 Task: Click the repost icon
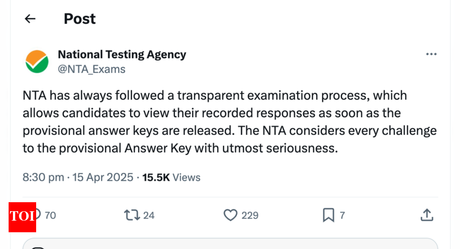pyautogui.click(x=132, y=215)
